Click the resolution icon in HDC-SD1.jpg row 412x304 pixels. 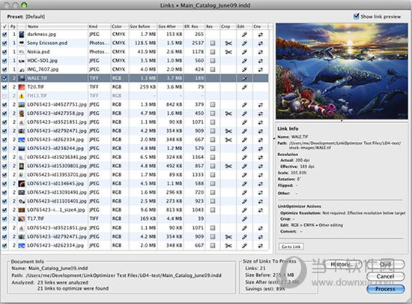coord(213,61)
